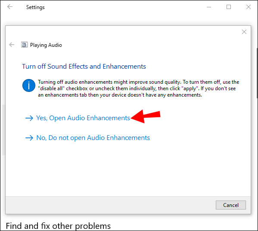Screen dimensions: 258x231
Task: Click the Settings page vertical scrollbar
Action: click(257, 73)
